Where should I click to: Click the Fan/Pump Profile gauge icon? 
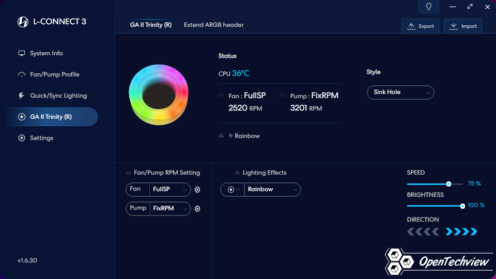click(22, 74)
